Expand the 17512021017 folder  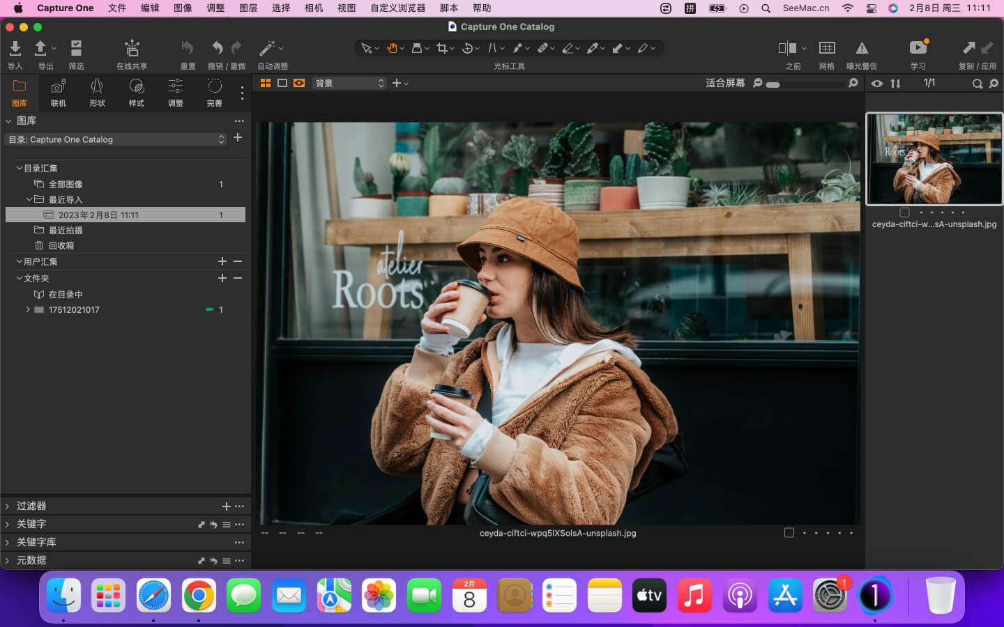(x=28, y=309)
